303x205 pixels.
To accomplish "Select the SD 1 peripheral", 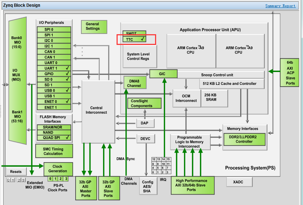I will (x=54, y=85).
